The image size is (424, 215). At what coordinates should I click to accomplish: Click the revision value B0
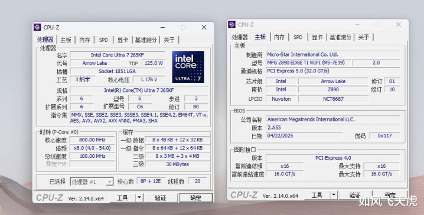[x=196, y=107]
